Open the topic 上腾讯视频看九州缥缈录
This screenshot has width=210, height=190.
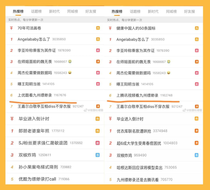(x=137, y=95)
